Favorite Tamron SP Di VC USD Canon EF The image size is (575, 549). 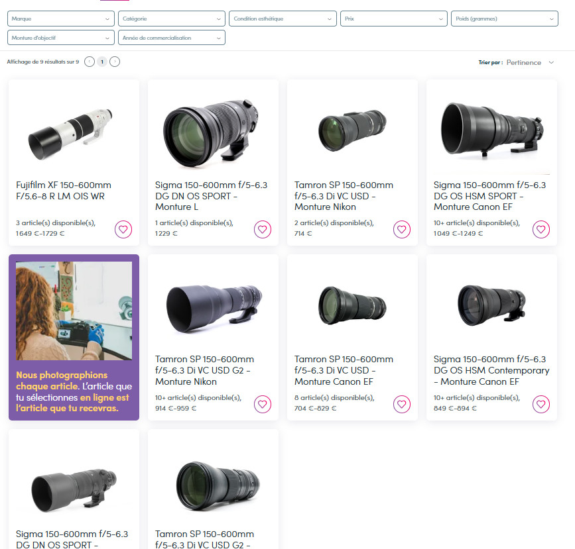(402, 404)
